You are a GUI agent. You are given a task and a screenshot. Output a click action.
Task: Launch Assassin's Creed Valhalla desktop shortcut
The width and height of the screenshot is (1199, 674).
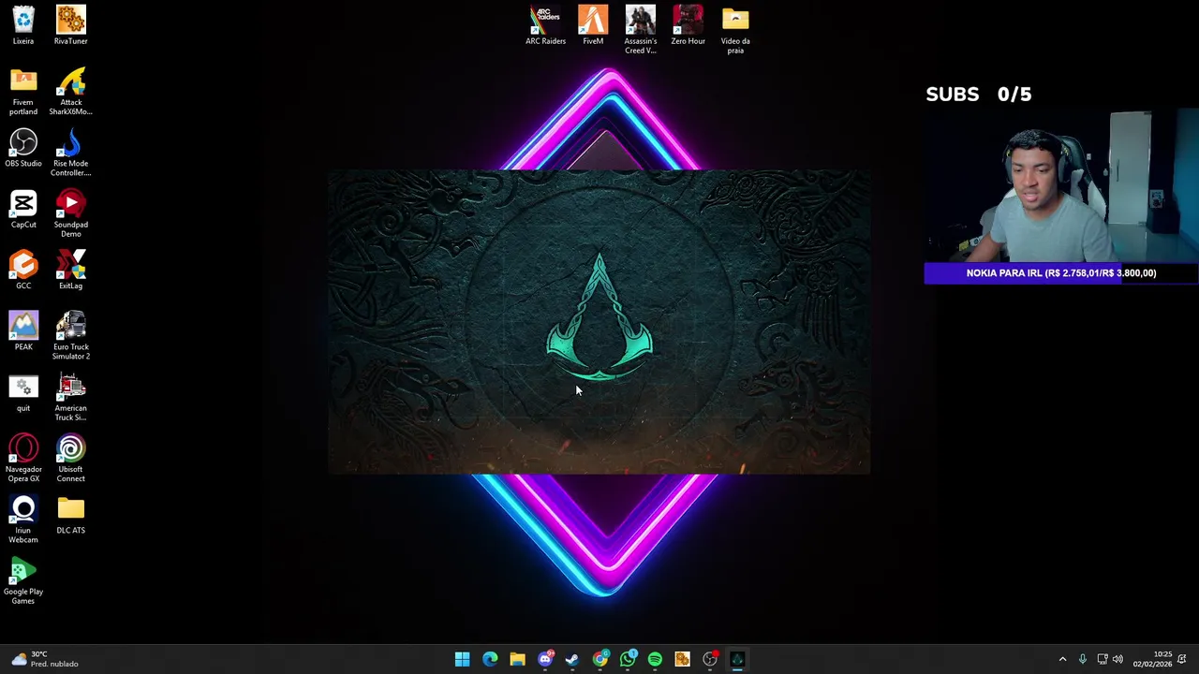[641, 29]
